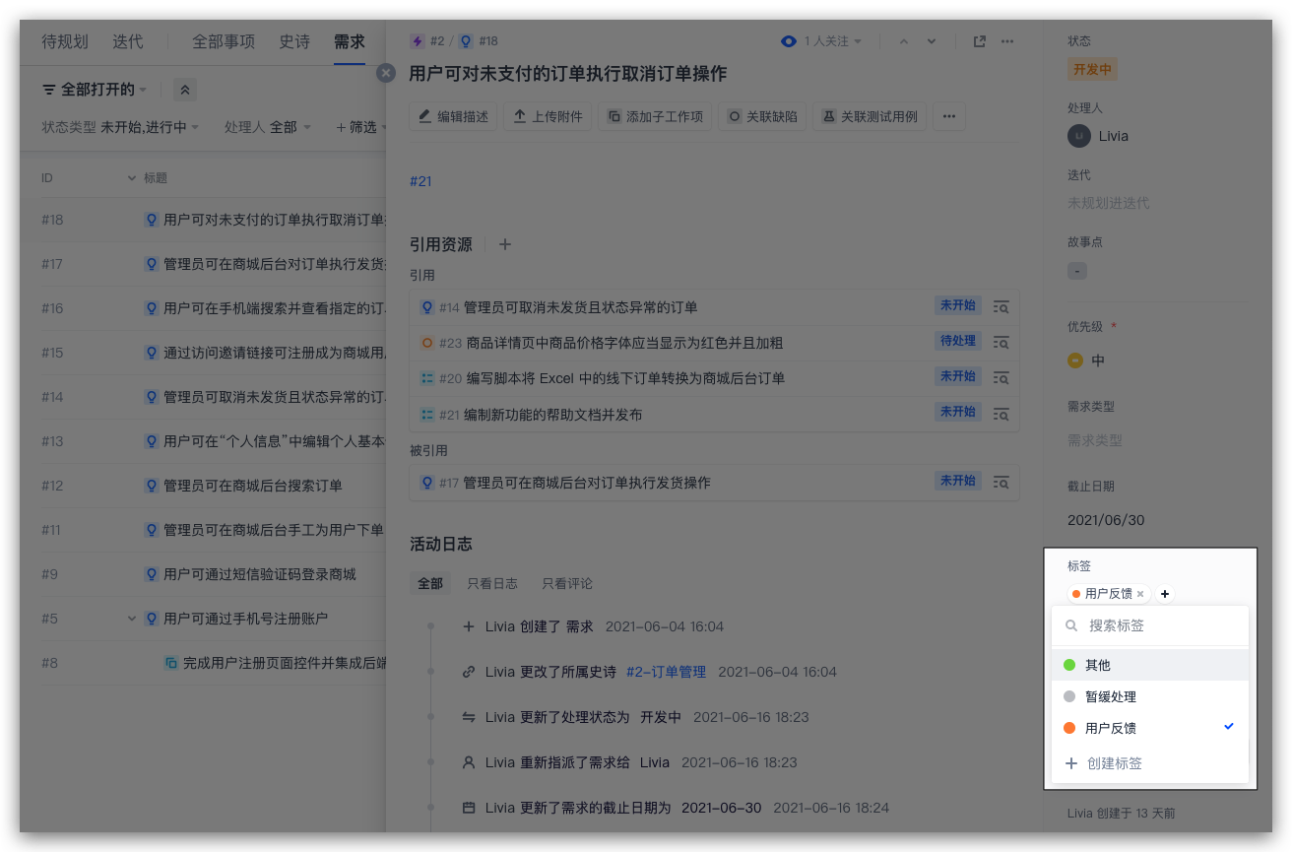Select the 暂缓处理 tag option
The height and width of the screenshot is (852, 1292).
click(1150, 697)
